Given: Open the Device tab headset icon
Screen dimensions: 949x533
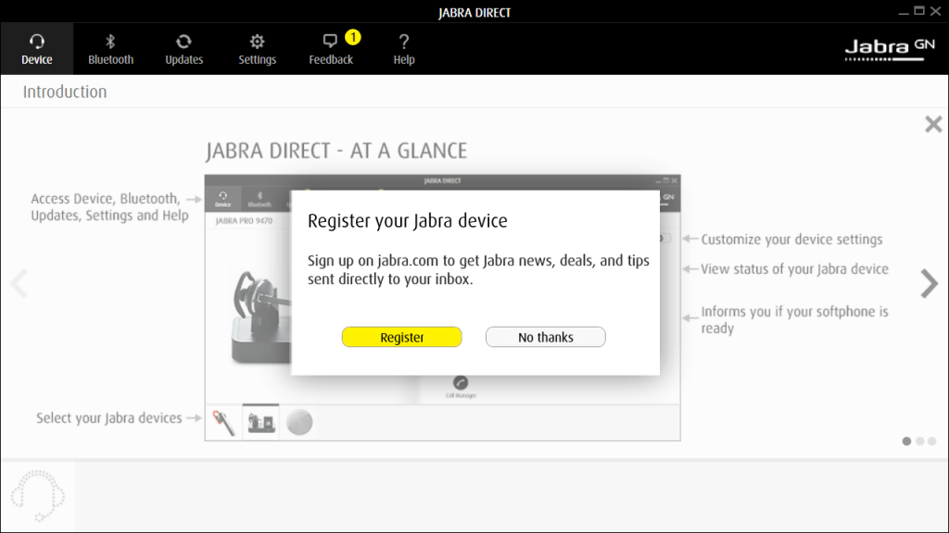Looking at the screenshot, I should click(x=37, y=42).
